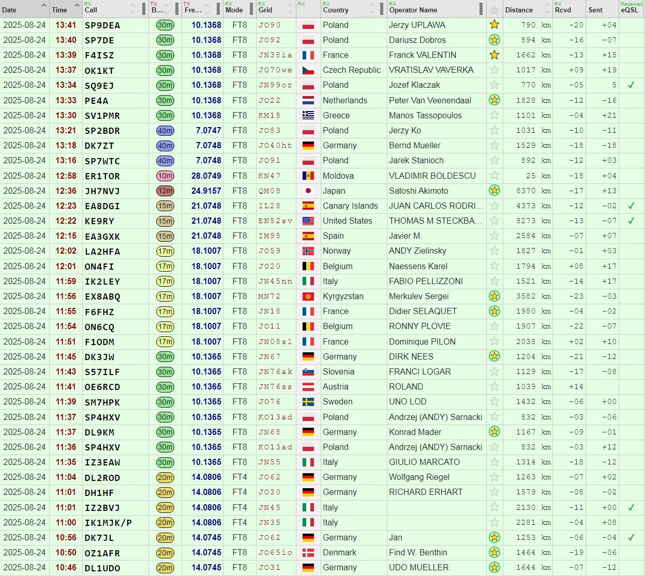Open the OZ1AFR callsign link
The image size is (645, 576).
coord(102,553)
